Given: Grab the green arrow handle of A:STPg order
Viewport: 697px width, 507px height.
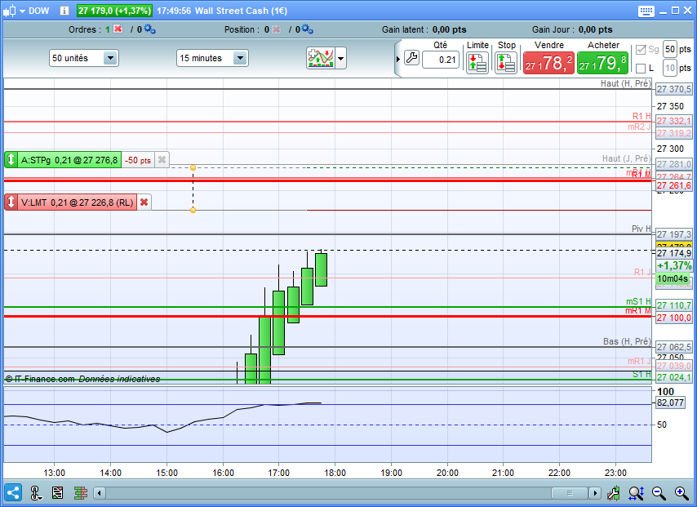Looking at the screenshot, I should click(11, 160).
